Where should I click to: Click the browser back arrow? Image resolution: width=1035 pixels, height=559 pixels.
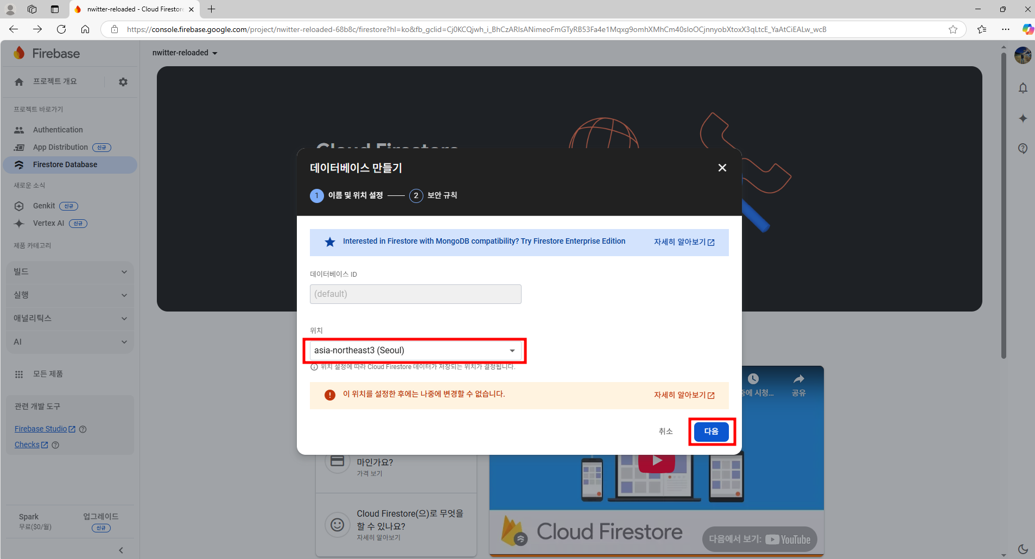[x=14, y=29]
